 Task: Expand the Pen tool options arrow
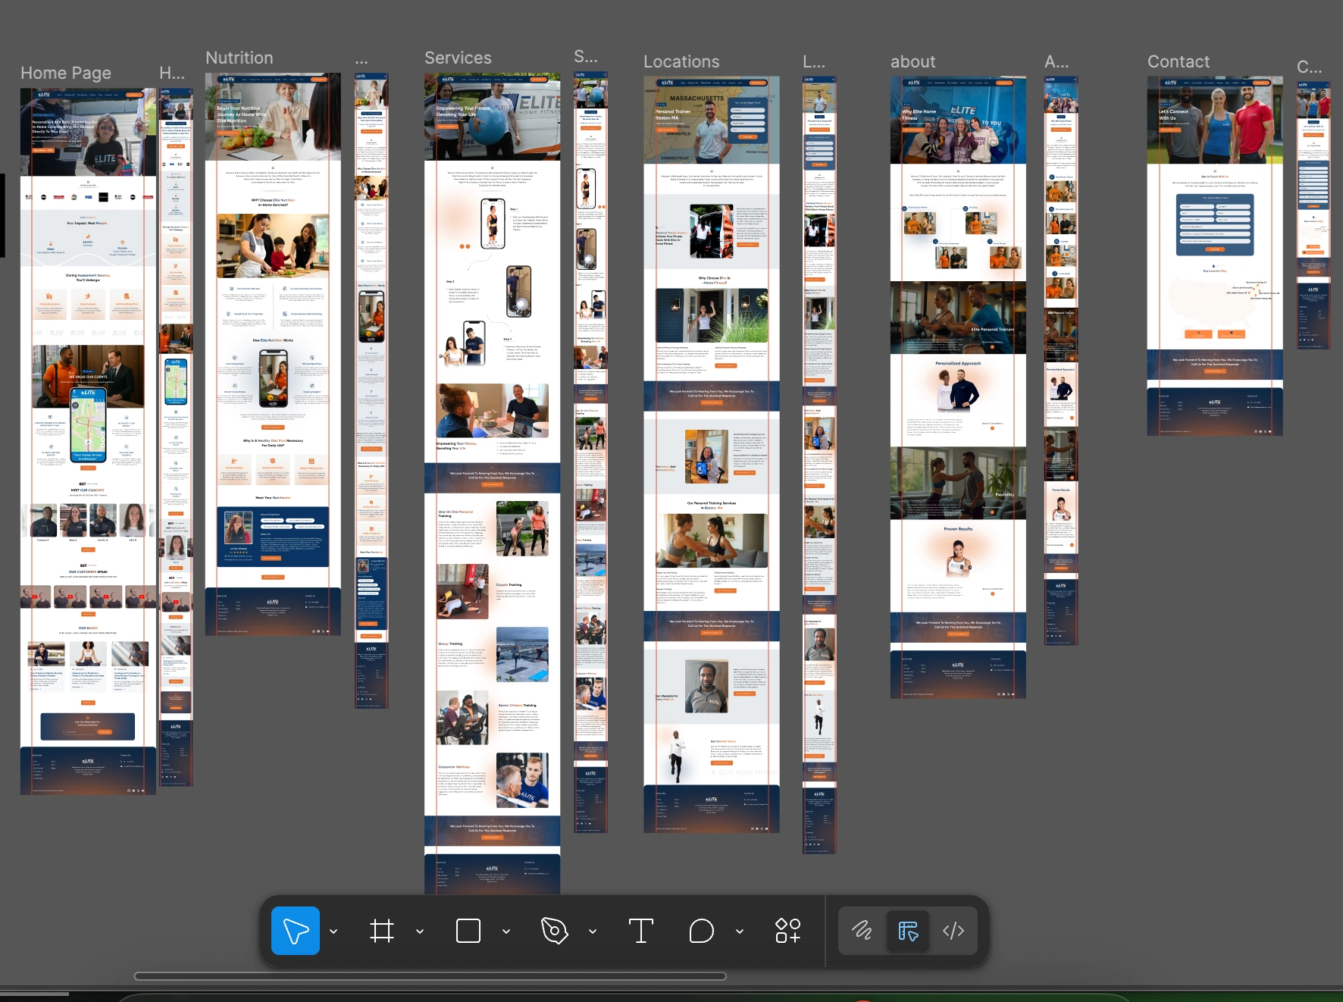[593, 932]
